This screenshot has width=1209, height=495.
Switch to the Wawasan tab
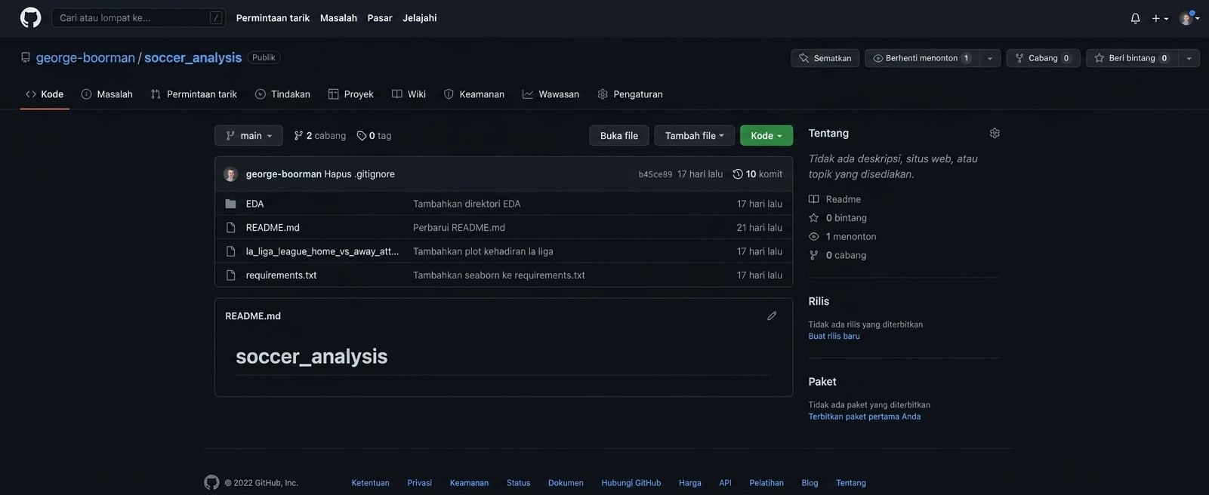(551, 94)
